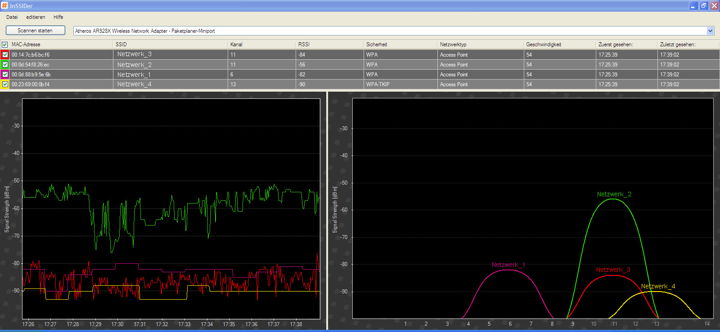Click RSSI value -84
Viewport: 720px width, 332px height.
[301, 55]
